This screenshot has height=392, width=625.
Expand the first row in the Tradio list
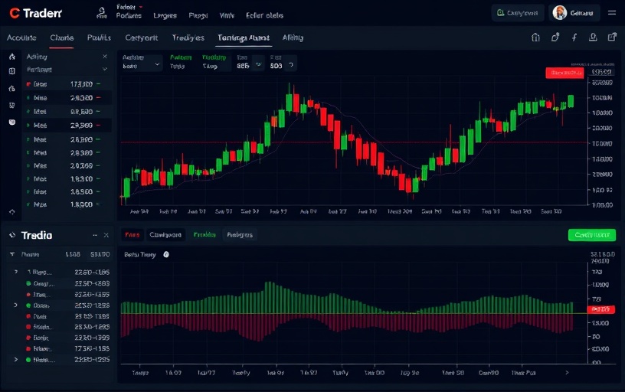(16, 272)
